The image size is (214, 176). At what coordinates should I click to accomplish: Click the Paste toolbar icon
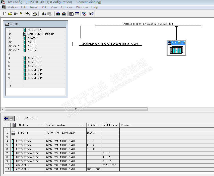(x=49, y=14)
